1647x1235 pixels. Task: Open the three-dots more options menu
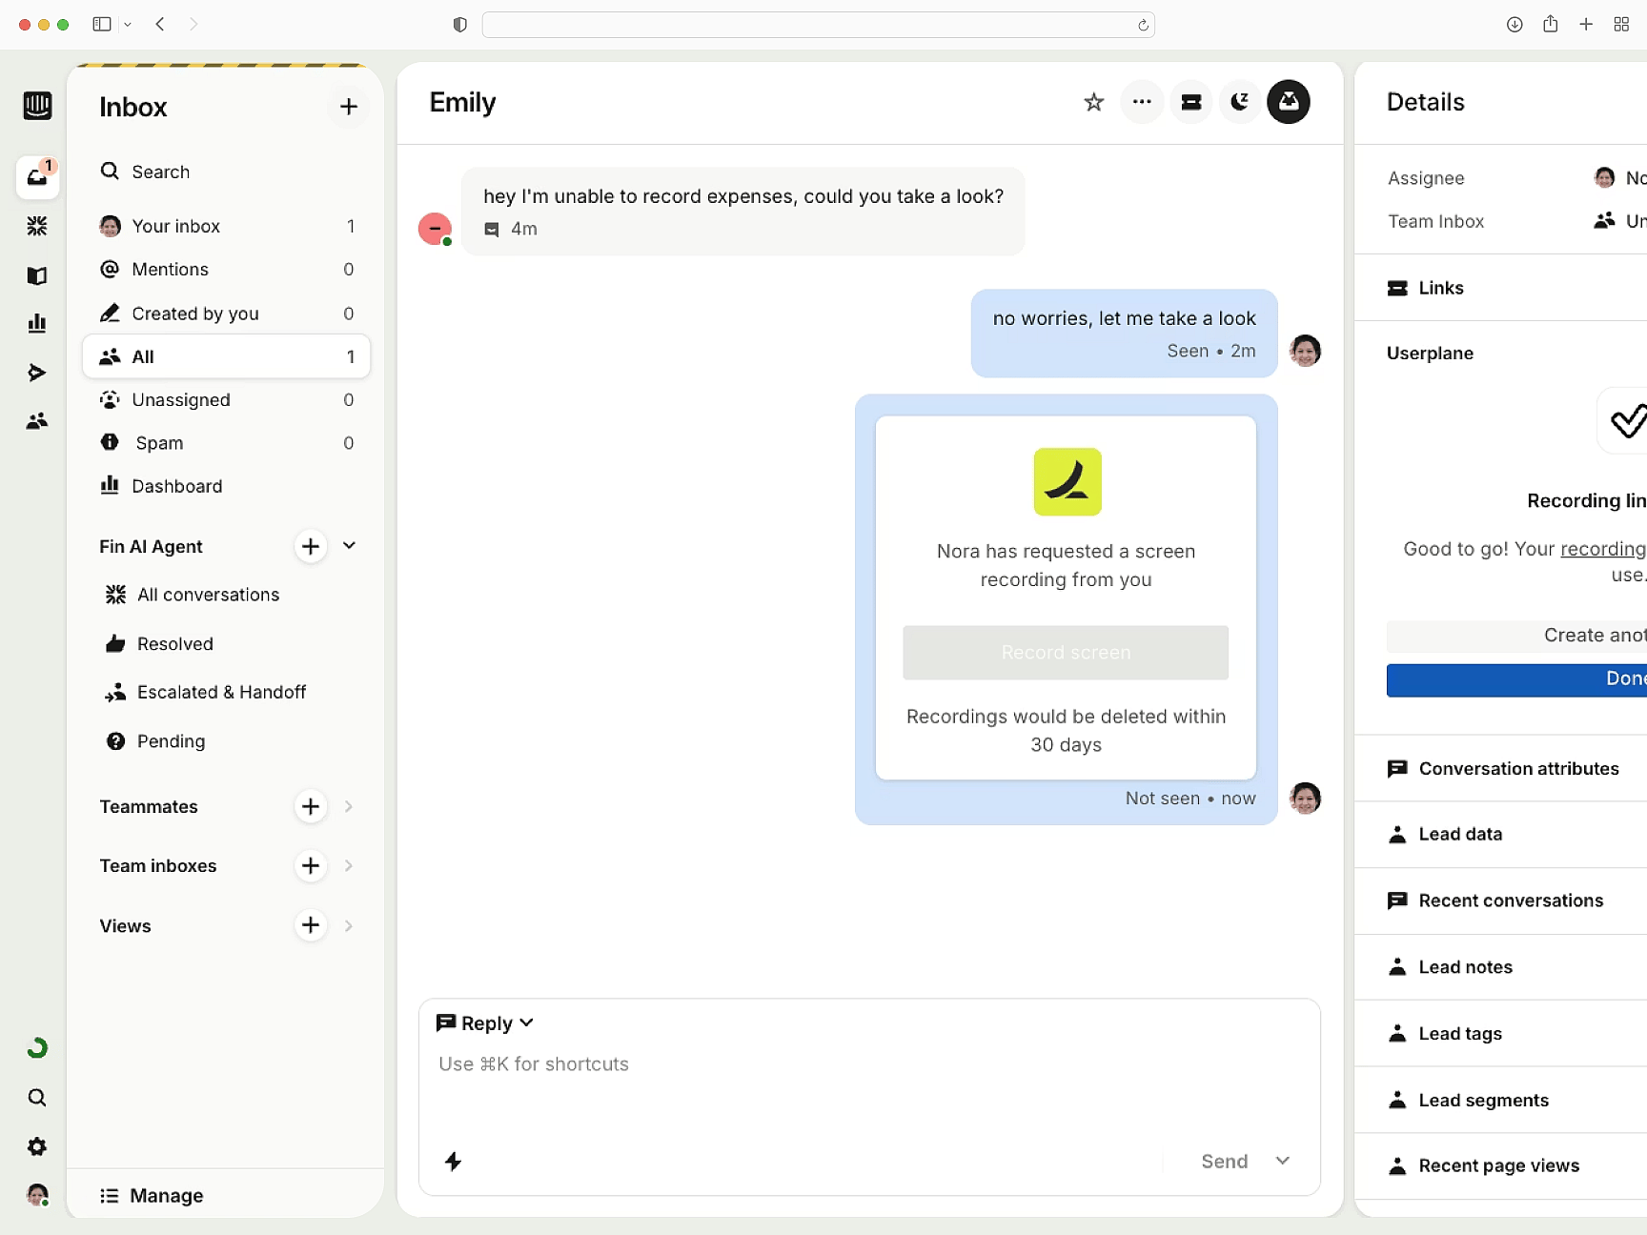[1142, 102]
